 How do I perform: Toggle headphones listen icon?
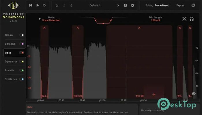[x=192, y=19]
